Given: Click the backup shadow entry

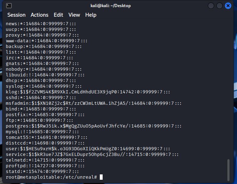Looking at the screenshot, I should 44,47.
